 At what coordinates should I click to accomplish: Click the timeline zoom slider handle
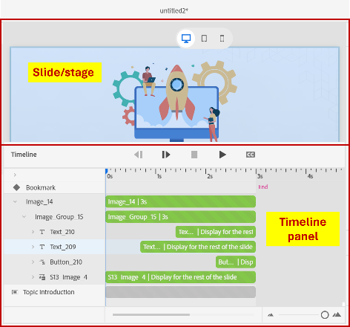point(325,315)
